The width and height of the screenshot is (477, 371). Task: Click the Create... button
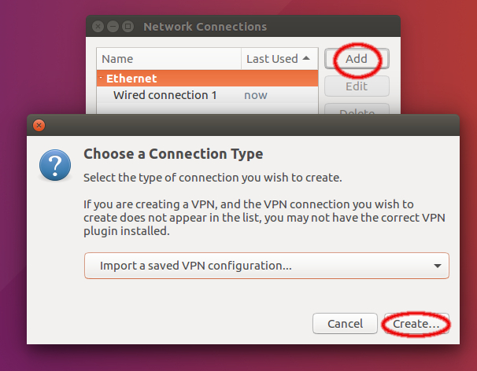[x=416, y=323]
